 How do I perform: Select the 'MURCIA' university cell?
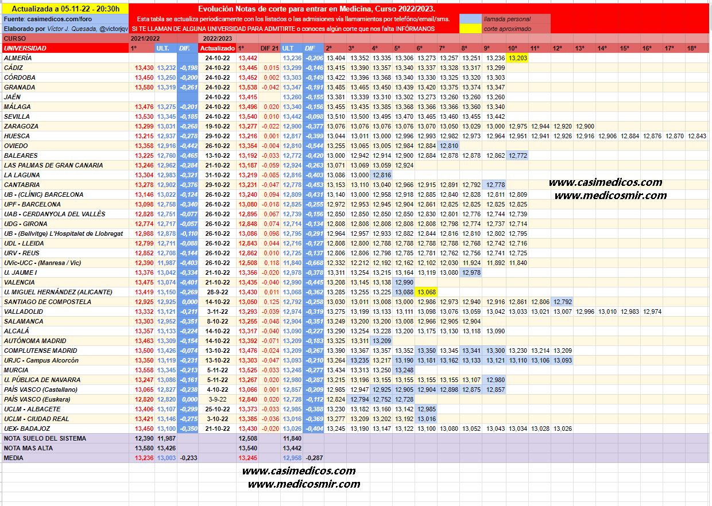(65, 370)
